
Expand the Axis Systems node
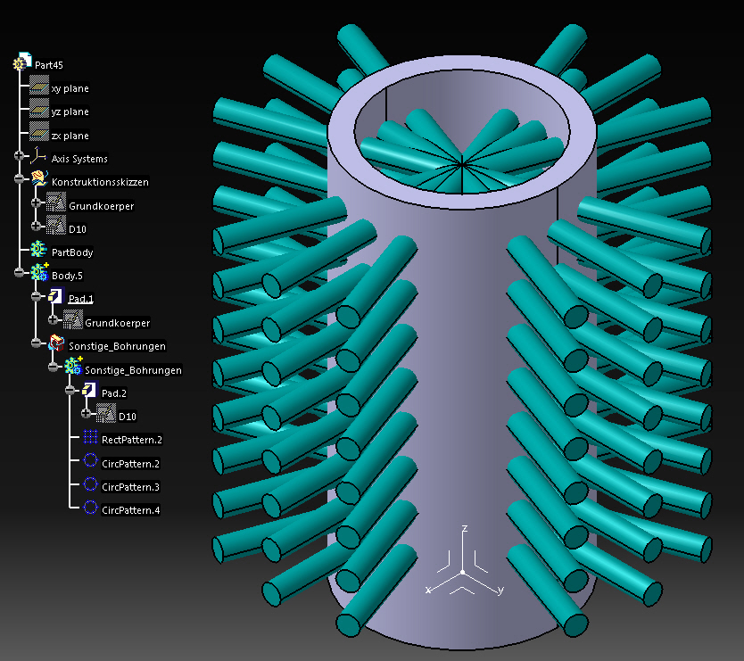pyautogui.click(x=19, y=155)
